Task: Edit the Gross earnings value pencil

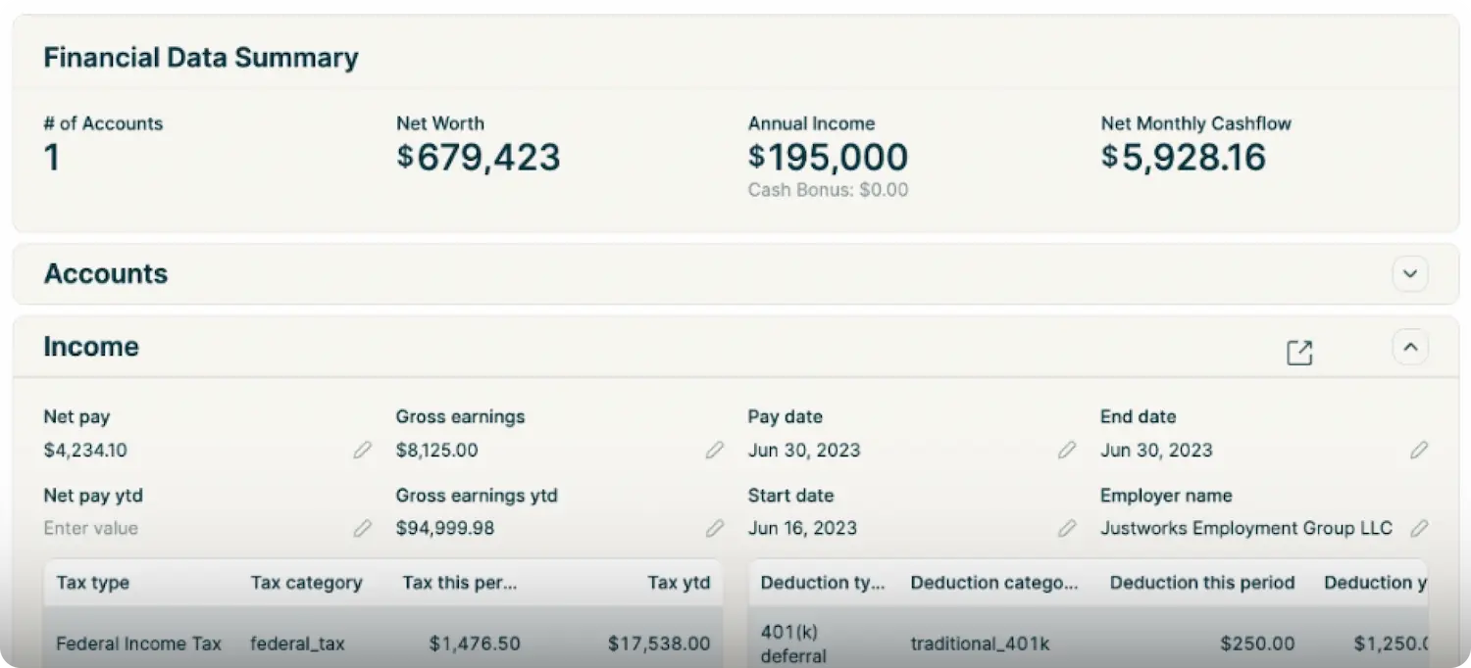Action: [715, 451]
